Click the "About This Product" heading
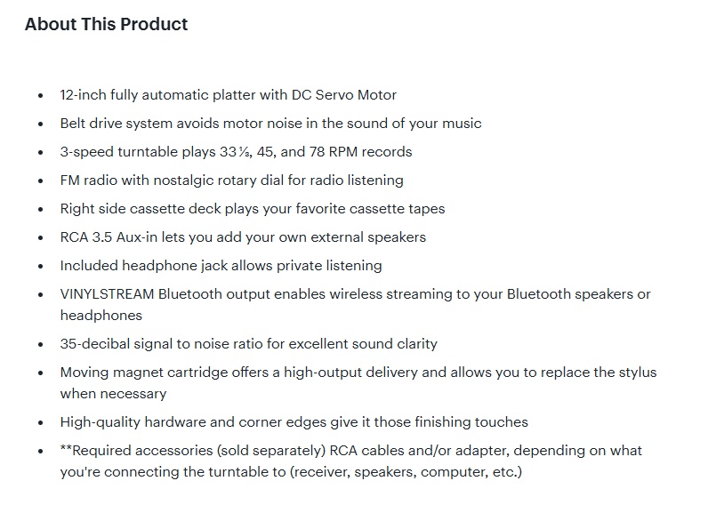Viewport: 716px width, 505px height. pos(106,25)
